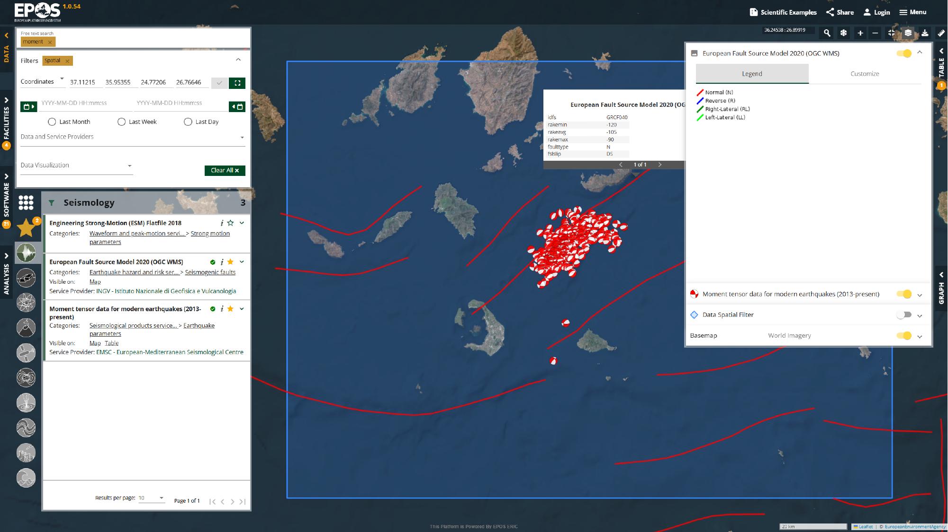The width and height of the screenshot is (948, 532).
Task: Favourite the Engineering Strong-Motion Flatfile star
Action: [230, 223]
